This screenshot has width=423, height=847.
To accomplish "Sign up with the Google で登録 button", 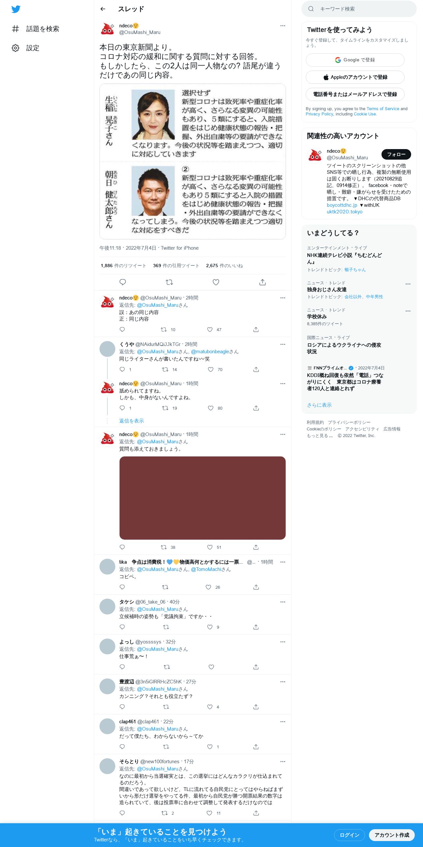I will tap(355, 60).
